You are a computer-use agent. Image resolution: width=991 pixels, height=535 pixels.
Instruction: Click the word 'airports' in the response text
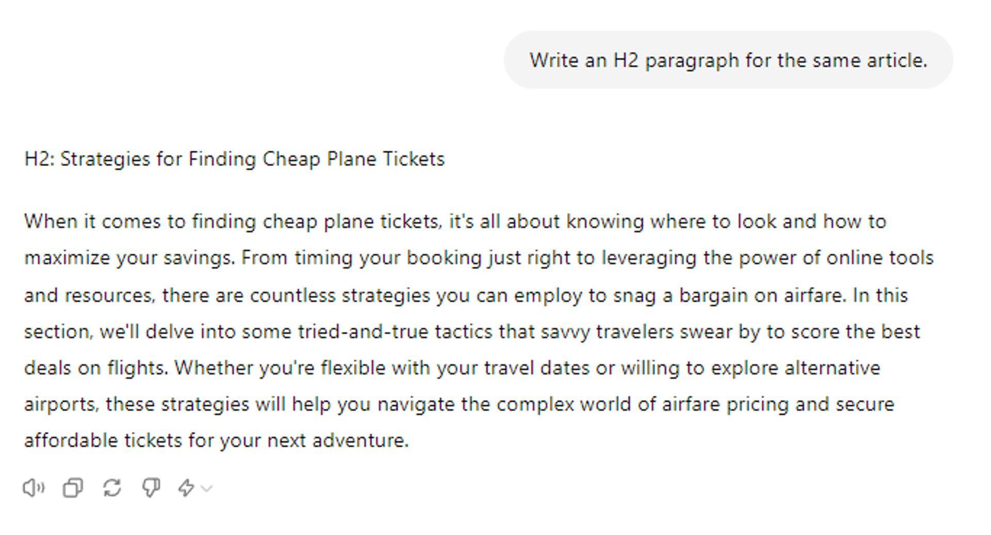(59, 404)
